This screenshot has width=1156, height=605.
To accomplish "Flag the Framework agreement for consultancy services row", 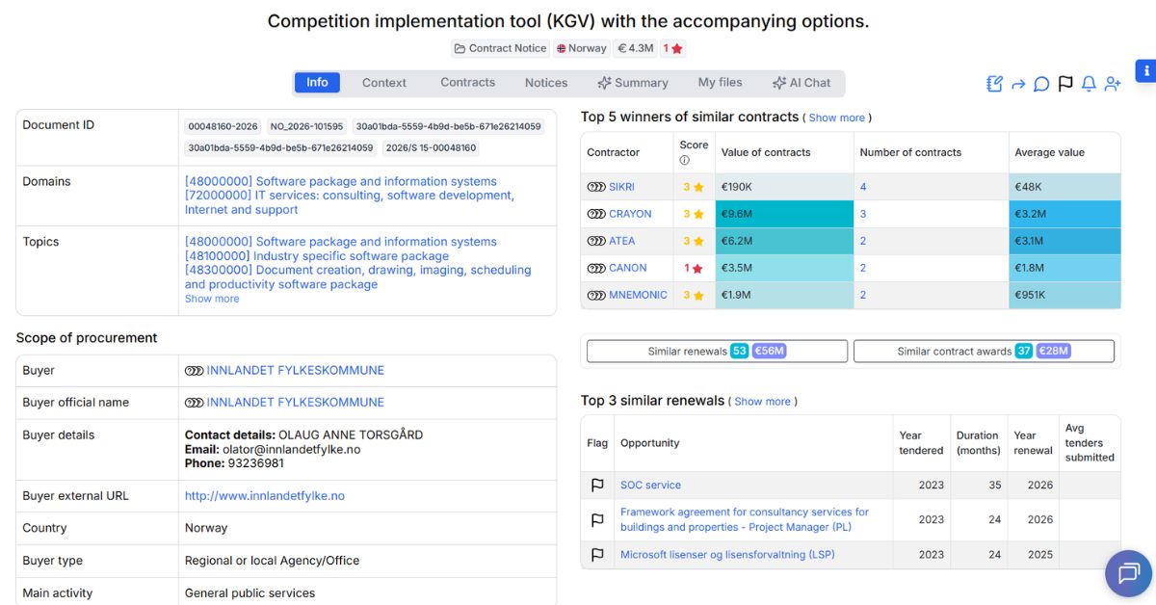I will pyautogui.click(x=597, y=519).
